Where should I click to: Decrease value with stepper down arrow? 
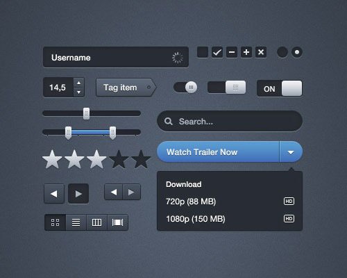(78, 92)
